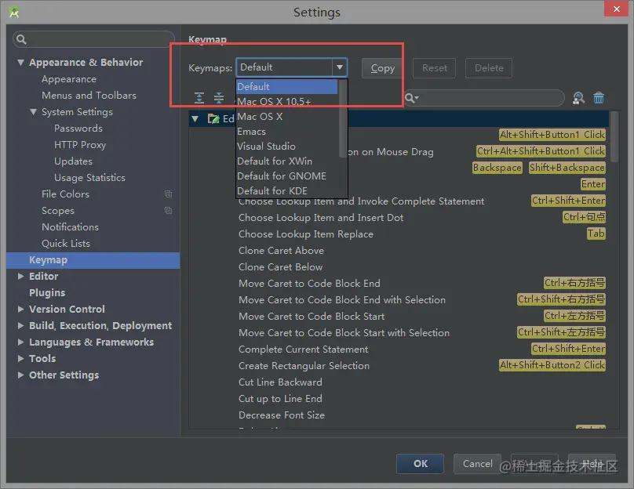Select Clone Caret Above action
This screenshot has width=634, height=489.
(281, 251)
